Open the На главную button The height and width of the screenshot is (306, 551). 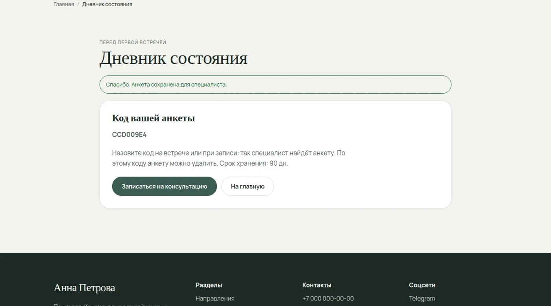click(x=248, y=186)
